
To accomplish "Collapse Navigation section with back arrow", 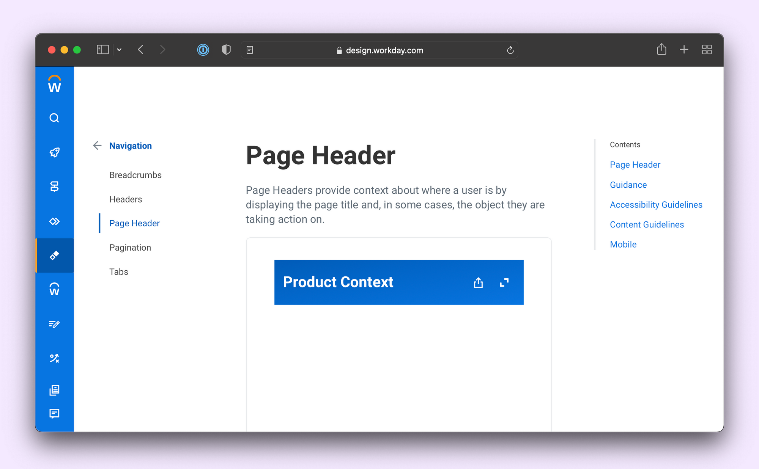I will pyautogui.click(x=97, y=146).
